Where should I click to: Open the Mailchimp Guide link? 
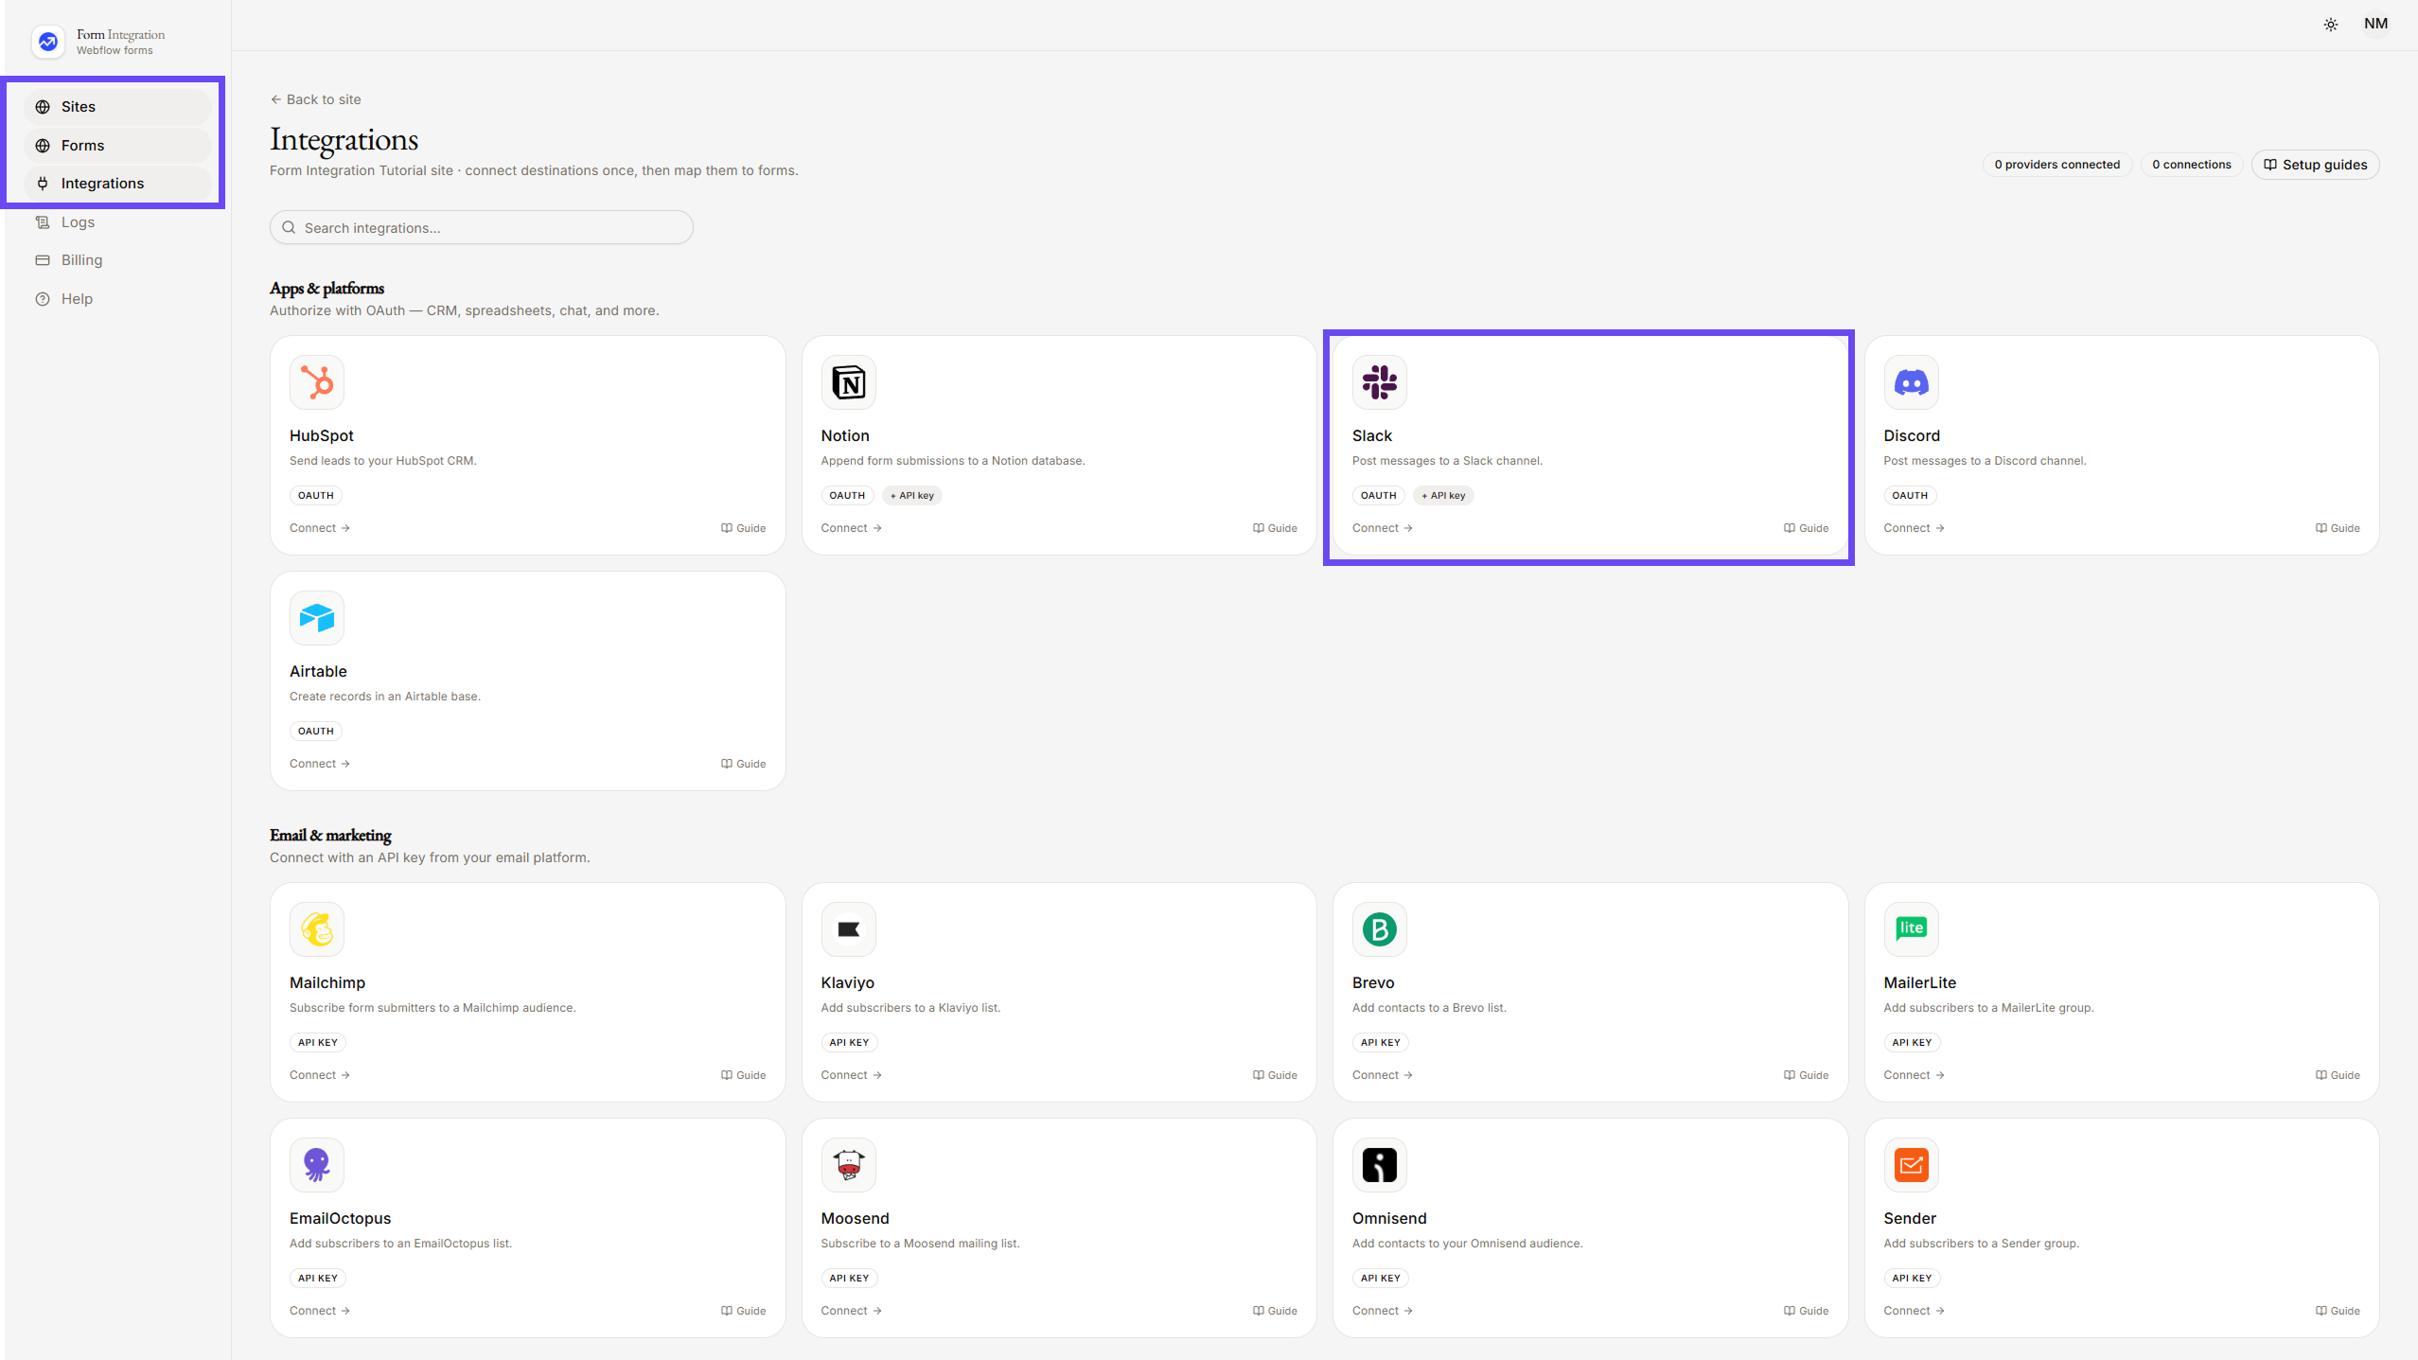(743, 1075)
